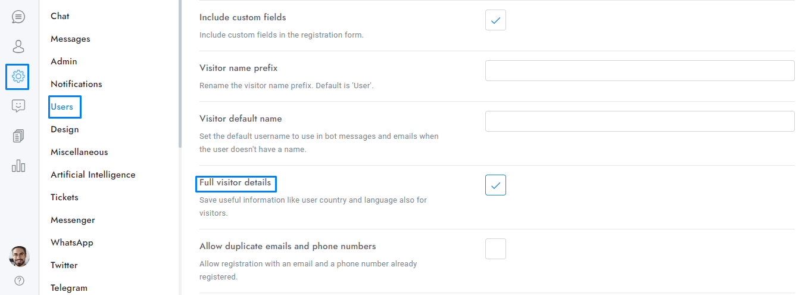Image resolution: width=799 pixels, height=295 pixels.
Task: Open the reports bar chart icon
Action: [x=18, y=166]
